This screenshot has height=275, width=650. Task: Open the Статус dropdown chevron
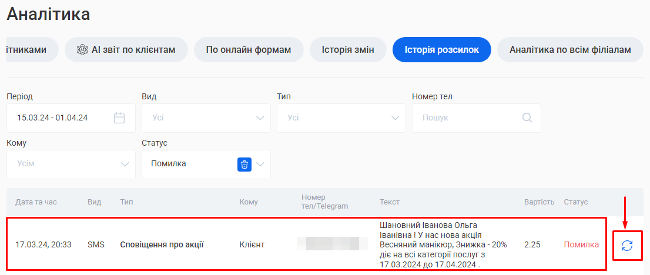click(x=260, y=165)
